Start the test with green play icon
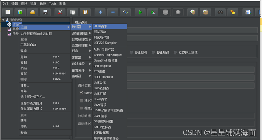The width and height of the screenshot is (262, 140). click(141, 12)
